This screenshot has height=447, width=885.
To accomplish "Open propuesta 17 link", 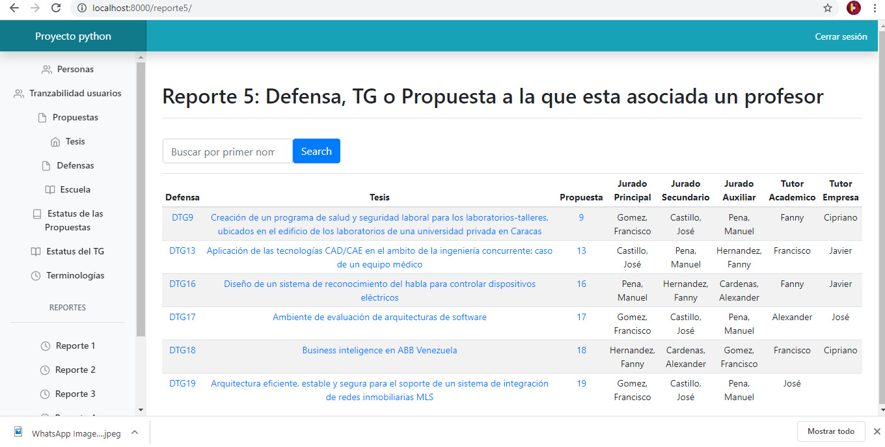I will [581, 318].
